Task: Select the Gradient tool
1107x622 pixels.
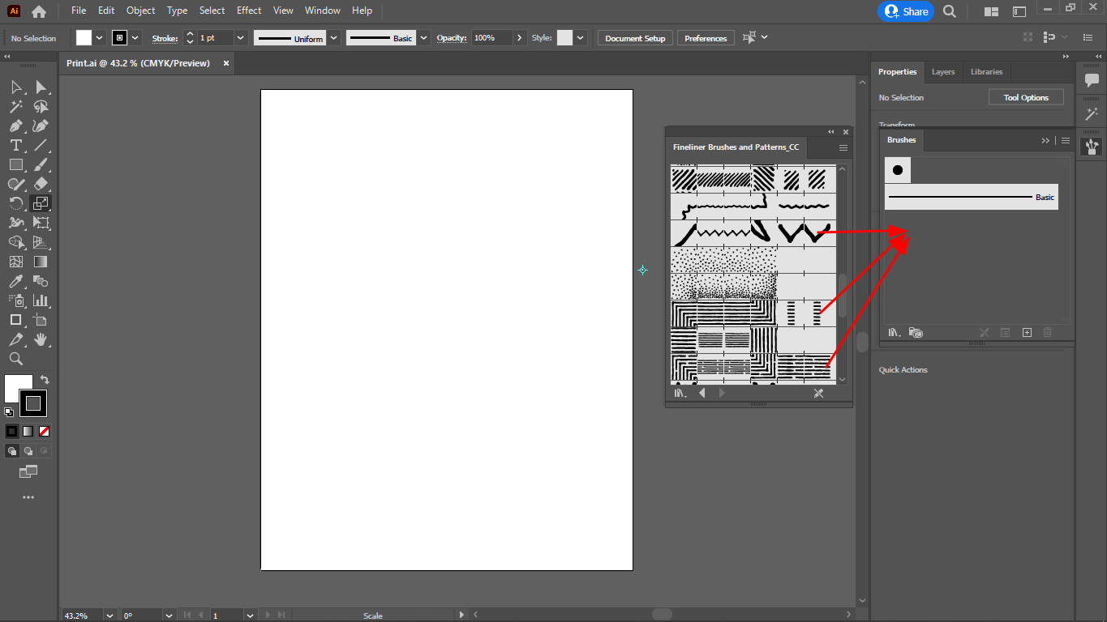Action: click(x=42, y=261)
